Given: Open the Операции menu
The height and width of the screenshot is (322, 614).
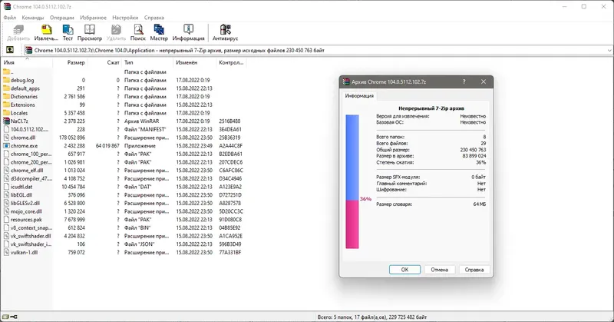Looking at the screenshot, I should coord(62,18).
